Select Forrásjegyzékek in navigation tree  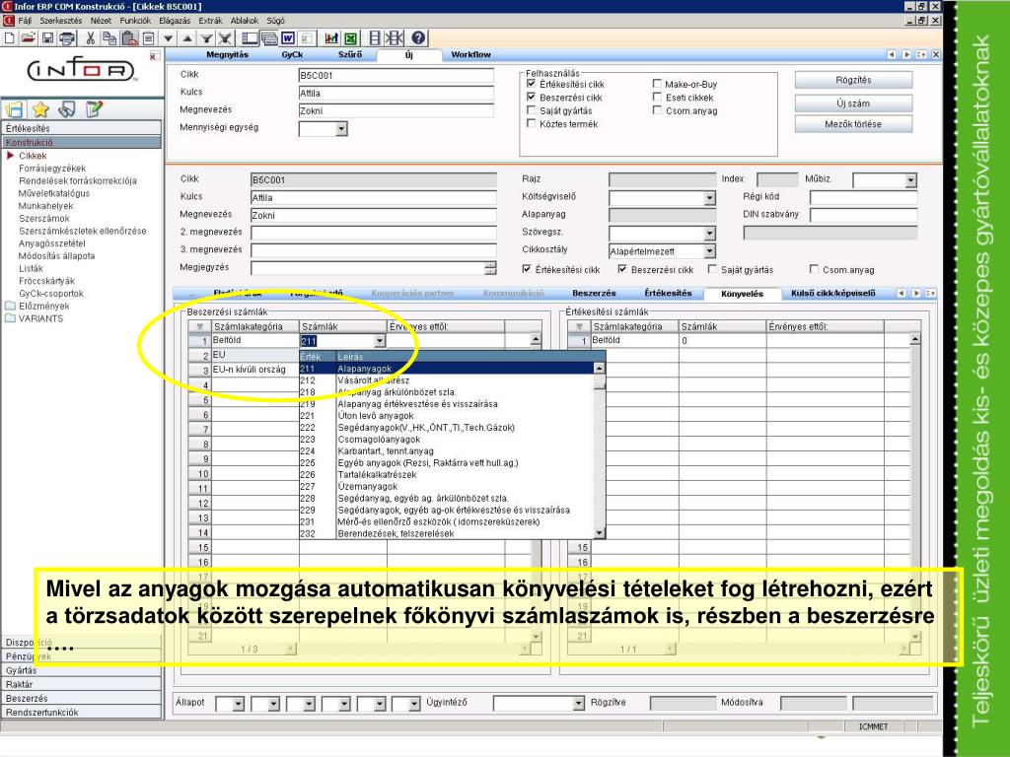pyautogui.click(x=52, y=168)
